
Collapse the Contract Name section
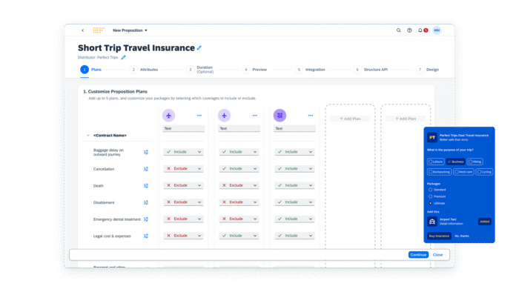[88, 135]
